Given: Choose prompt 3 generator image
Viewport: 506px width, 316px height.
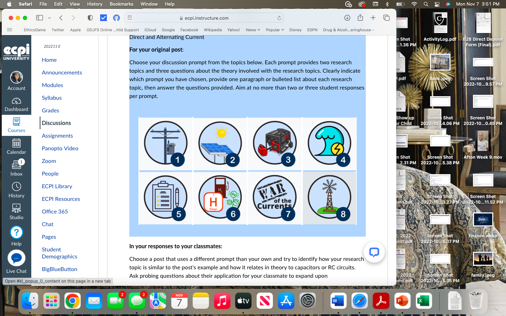Looking at the screenshot, I should point(275,143).
